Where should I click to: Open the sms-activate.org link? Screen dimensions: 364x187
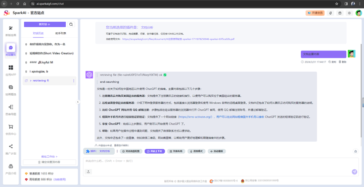point(195,117)
